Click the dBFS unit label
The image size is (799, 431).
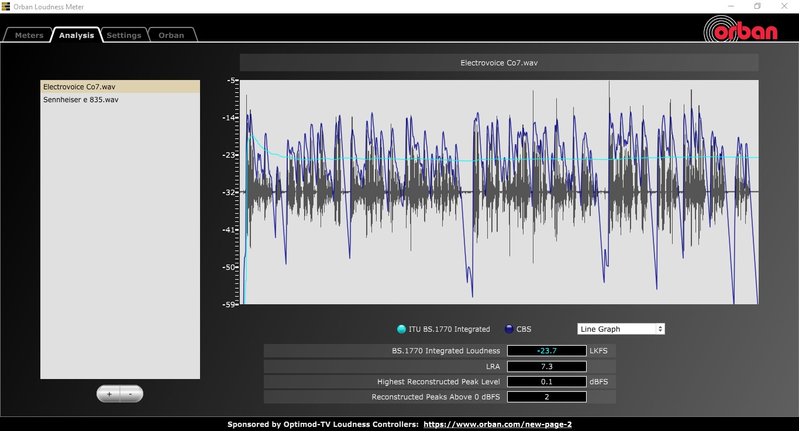[599, 381]
